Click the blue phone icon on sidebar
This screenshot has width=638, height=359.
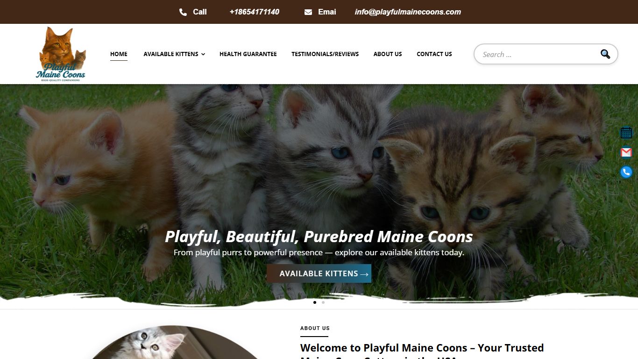(x=626, y=172)
